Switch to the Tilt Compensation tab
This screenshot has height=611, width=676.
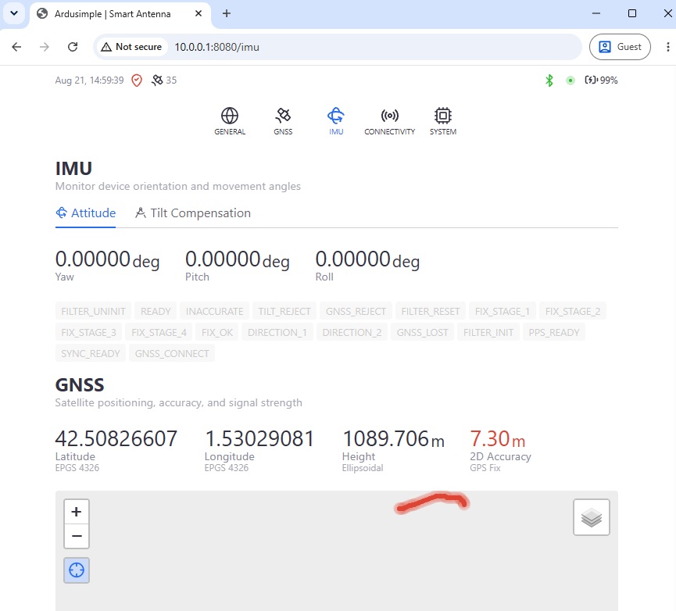click(193, 213)
